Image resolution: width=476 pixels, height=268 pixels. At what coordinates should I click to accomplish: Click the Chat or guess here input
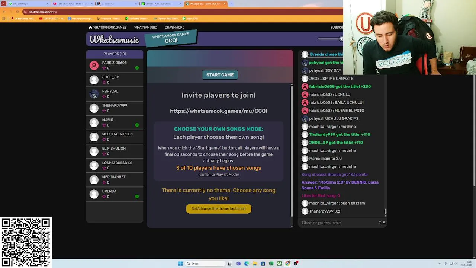pyautogui.click(x=338, y=223)
